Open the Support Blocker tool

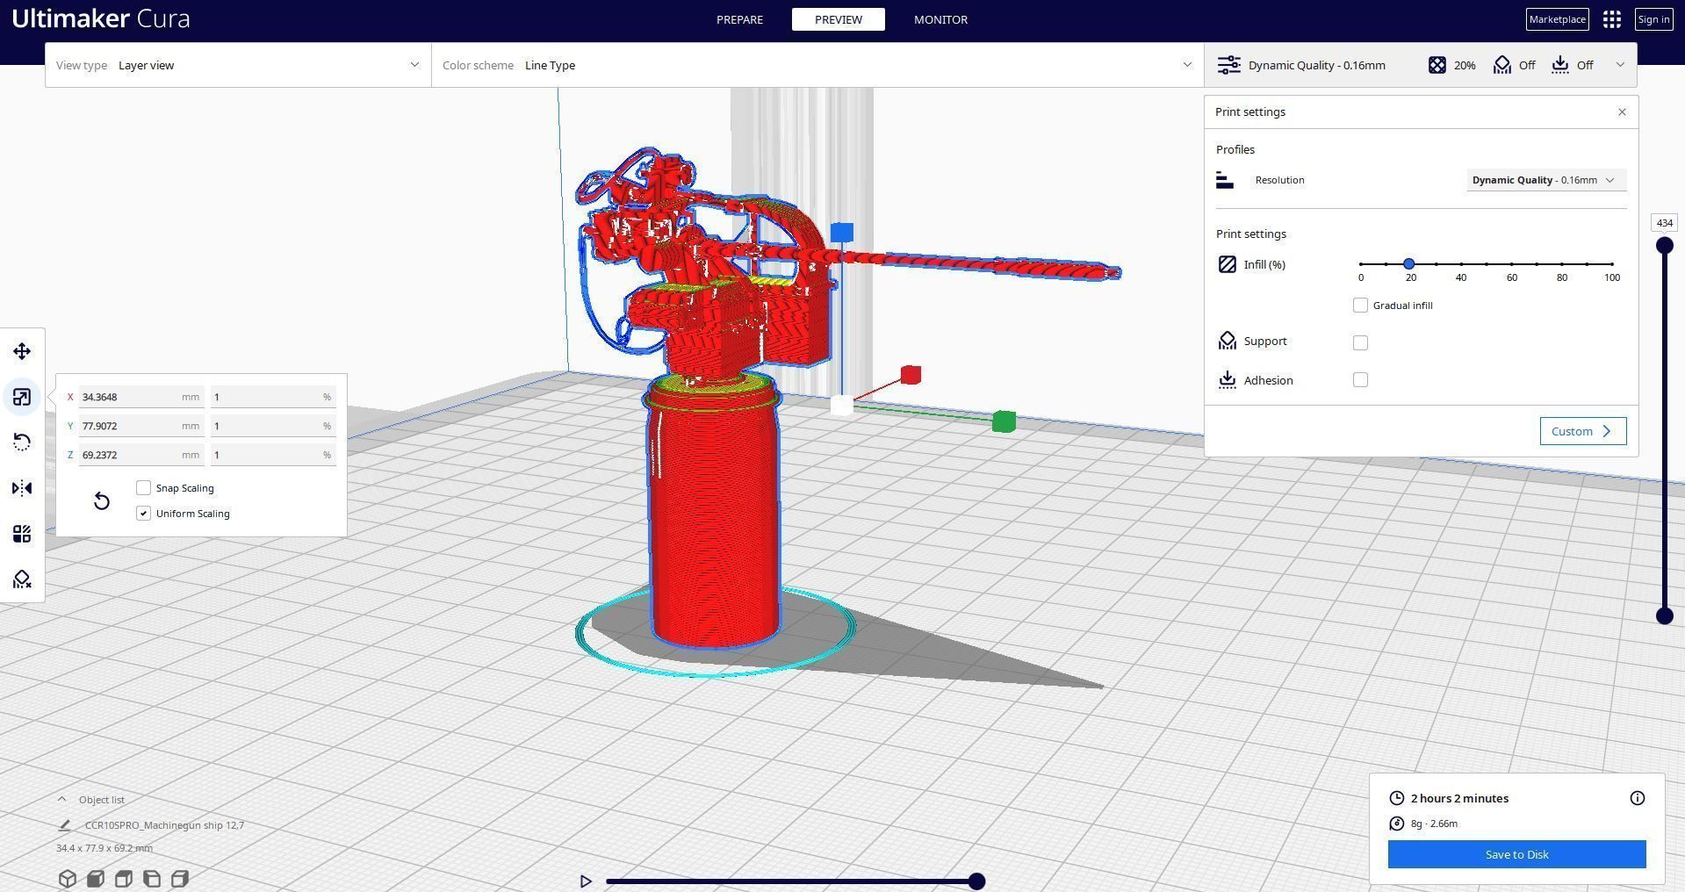coord(22,579)
